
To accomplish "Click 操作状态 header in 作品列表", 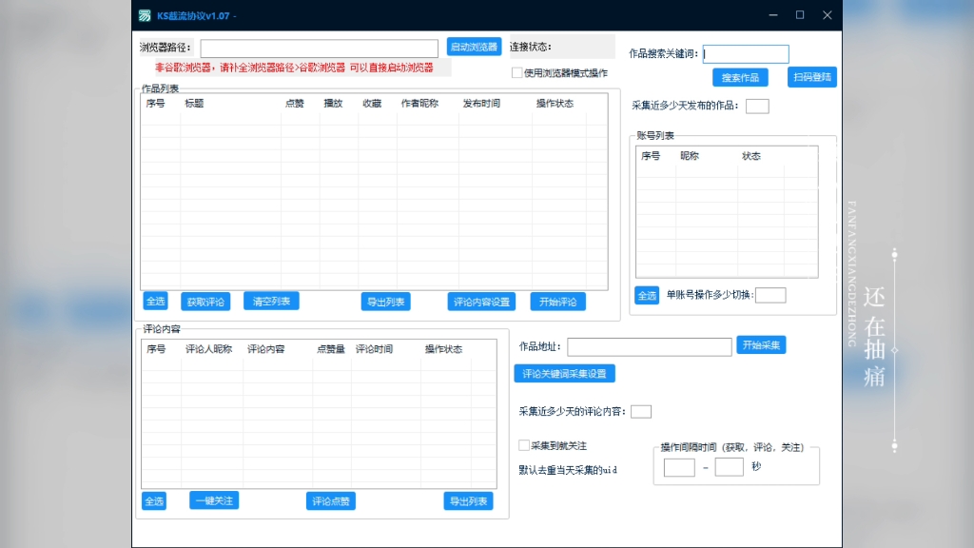I will pyautogui.click(x=555, y=104).
